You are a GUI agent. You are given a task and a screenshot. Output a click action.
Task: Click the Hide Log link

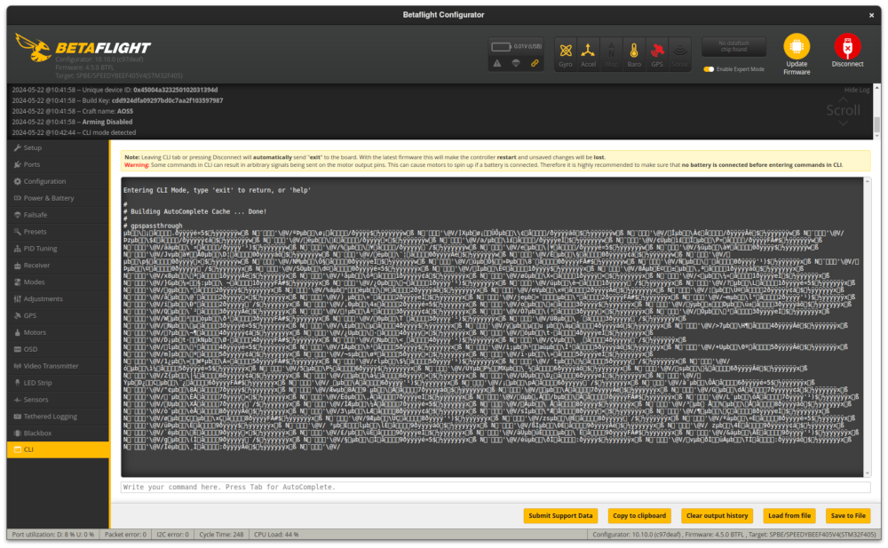tap(856, 90)
